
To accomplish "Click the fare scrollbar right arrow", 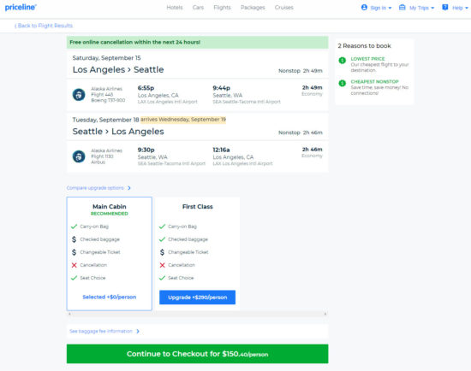I will click(x=325, y=314).
